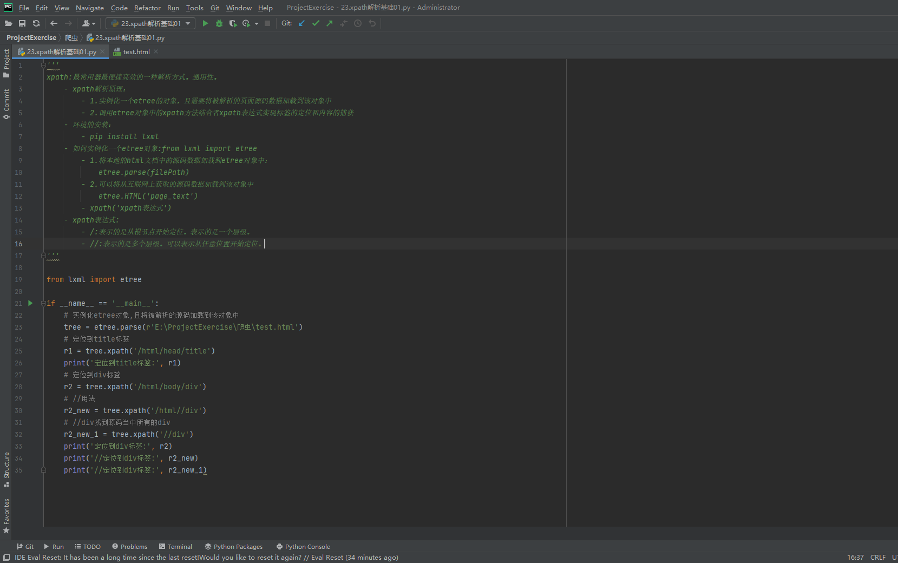Open the Terminal tool window

point(175,547)
